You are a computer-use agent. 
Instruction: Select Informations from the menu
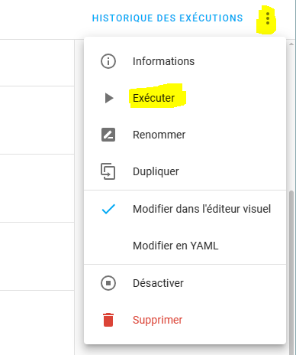coord(185,61)
